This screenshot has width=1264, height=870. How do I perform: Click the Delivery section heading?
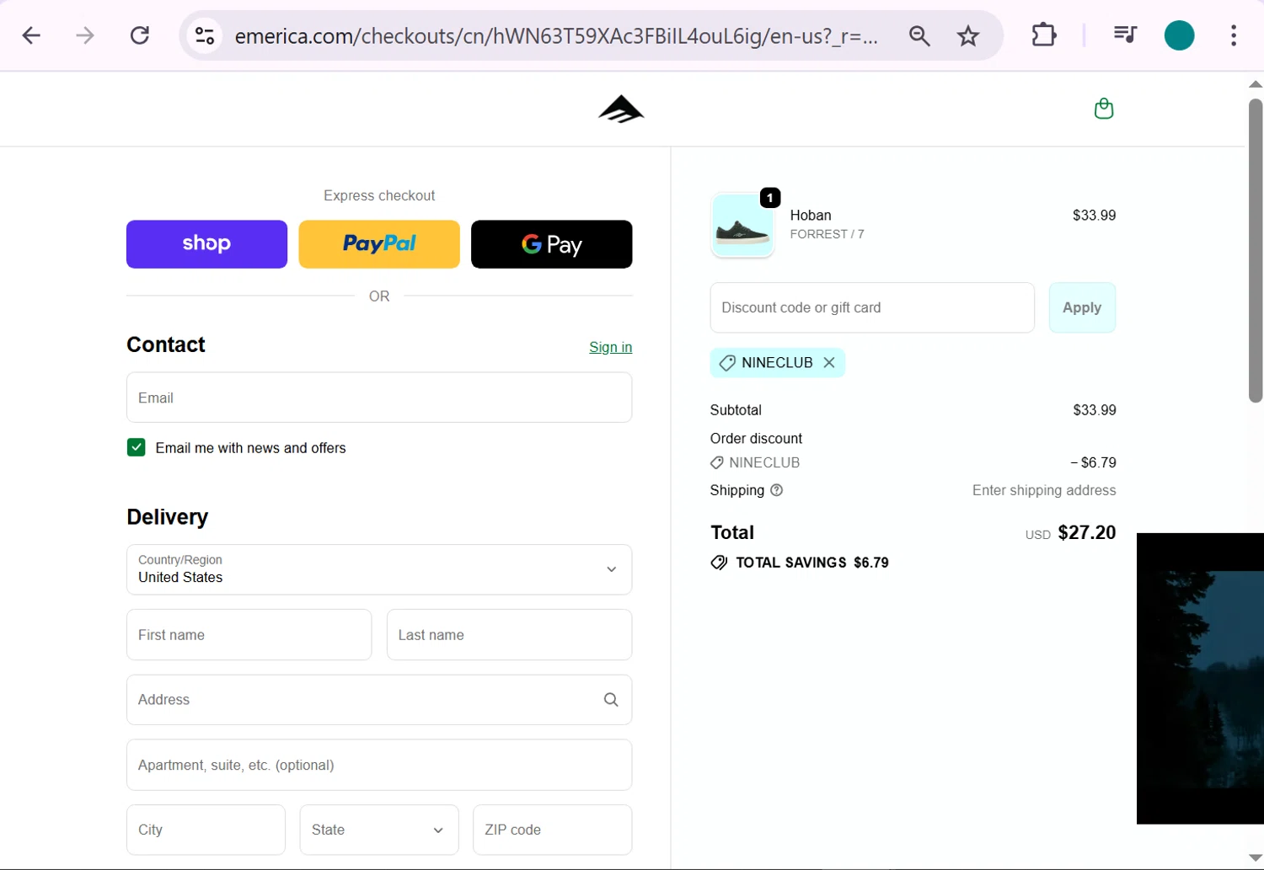click(x=167, y=517)
